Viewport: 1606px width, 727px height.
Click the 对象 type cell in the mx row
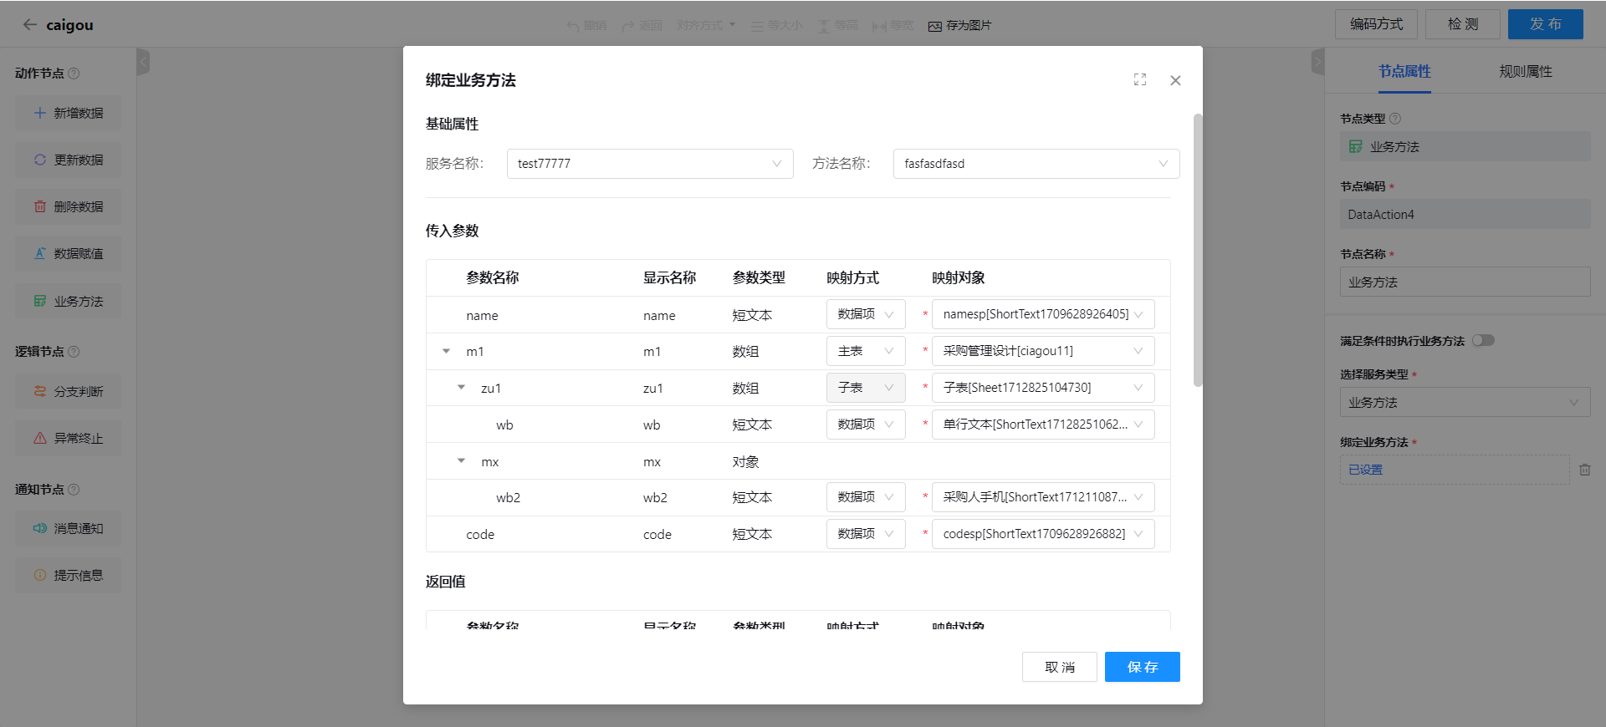click(x=745, y=462)
